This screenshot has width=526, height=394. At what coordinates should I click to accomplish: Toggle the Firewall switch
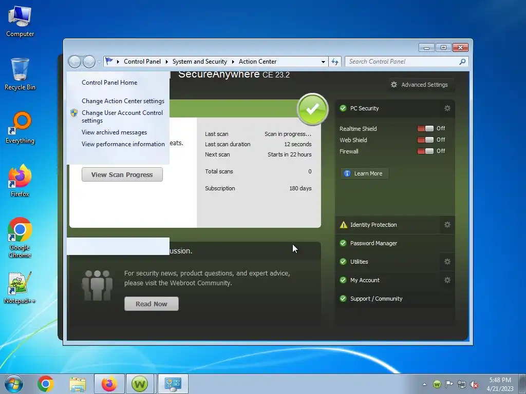[x=425, y=151]
